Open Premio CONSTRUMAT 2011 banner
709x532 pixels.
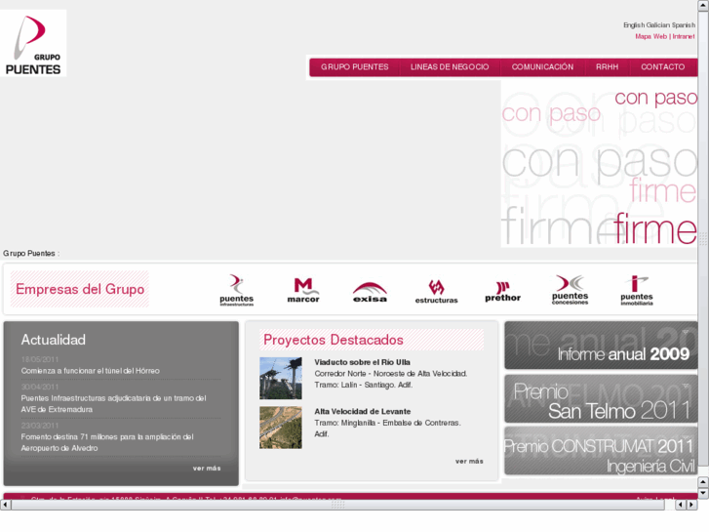[601, 451]
